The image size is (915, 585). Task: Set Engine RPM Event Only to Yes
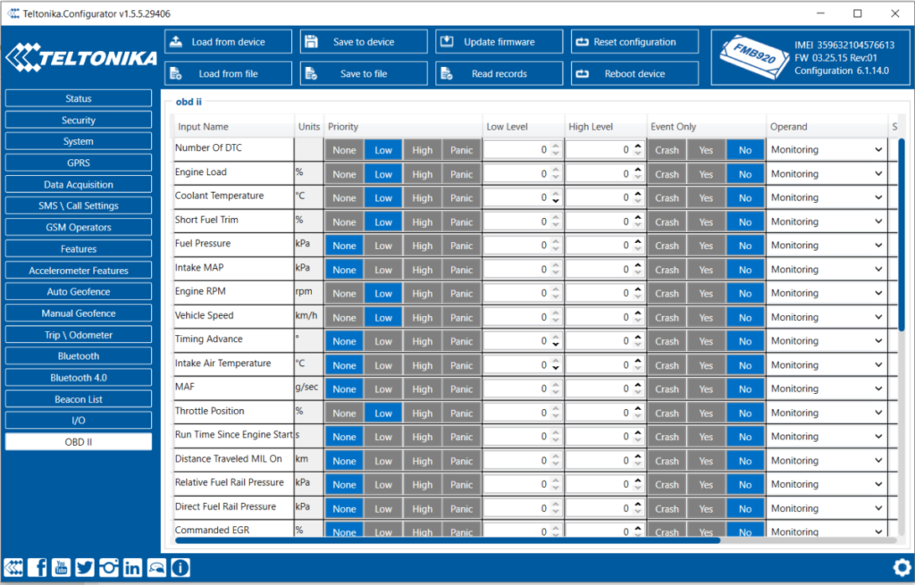click(x=706, y=294)
